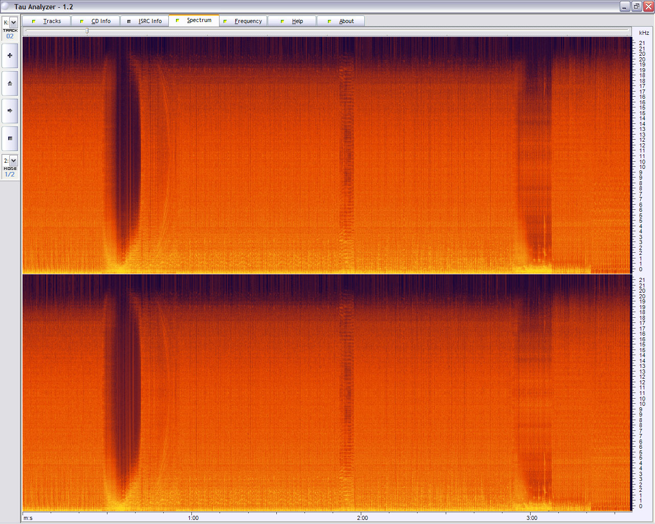This screenshot has height=524, width=655.
Task: Click the 1:00 mark on time axis
Action: (x=193, y=518)
